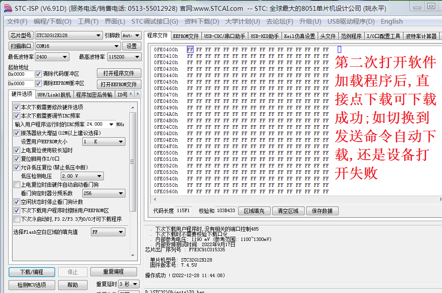This screenshot has height=293, width=442.
Task: Click hardware options vertical scrollbar thumb
Action: tap(133, 161)
